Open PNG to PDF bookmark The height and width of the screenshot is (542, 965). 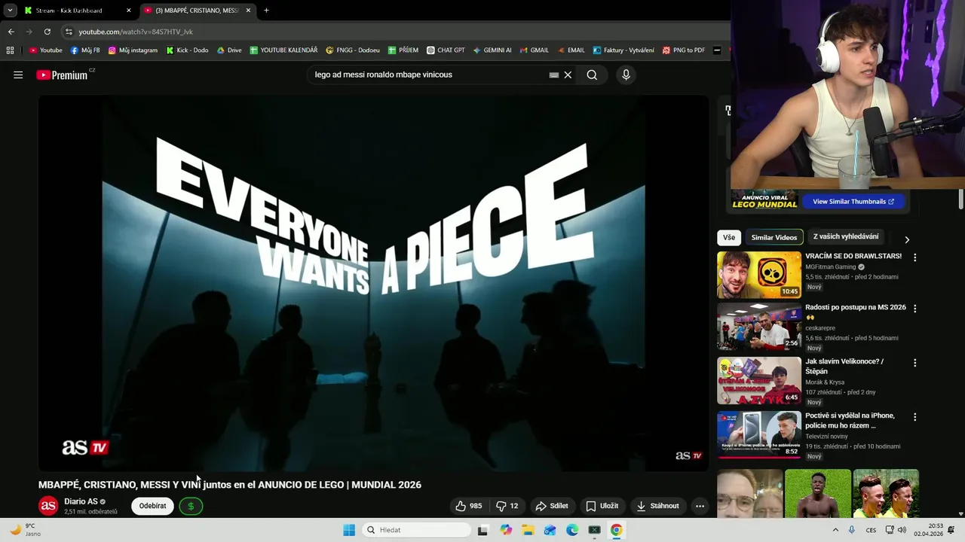click(x=684, y=50)
